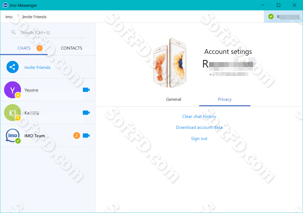Open the IMO Team logo avatar

13,136
